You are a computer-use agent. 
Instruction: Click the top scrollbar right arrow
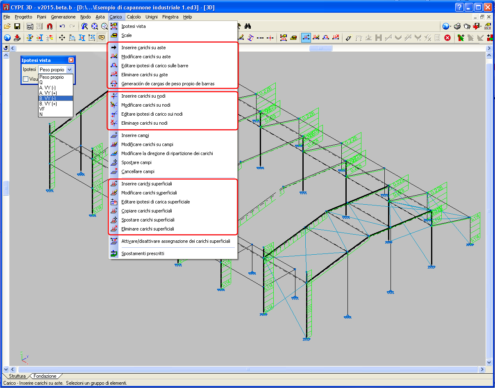(x=488, y=48)
